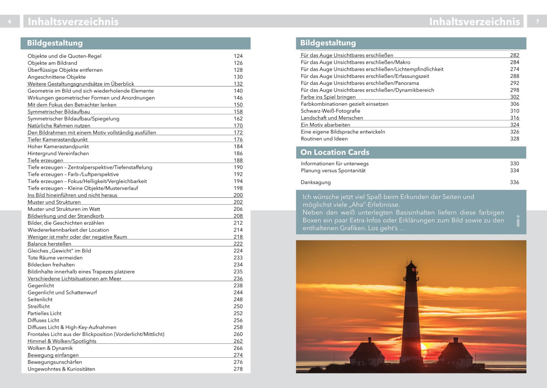Select 'Balance herstellen' entry
The height and width of the screenshot is (388, 547).
pos(49,244)
